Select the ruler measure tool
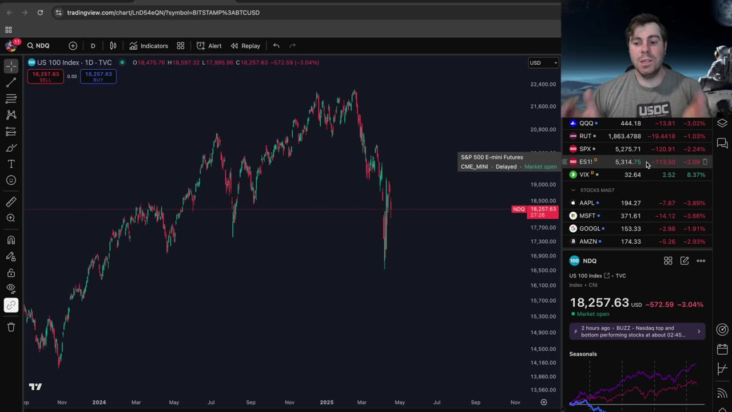 tap(11, 201)
